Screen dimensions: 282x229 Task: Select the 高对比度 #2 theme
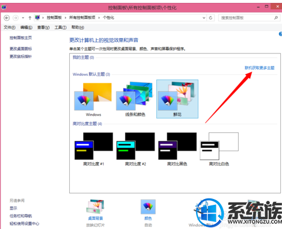pyautogui.click(x=136, y=149)
